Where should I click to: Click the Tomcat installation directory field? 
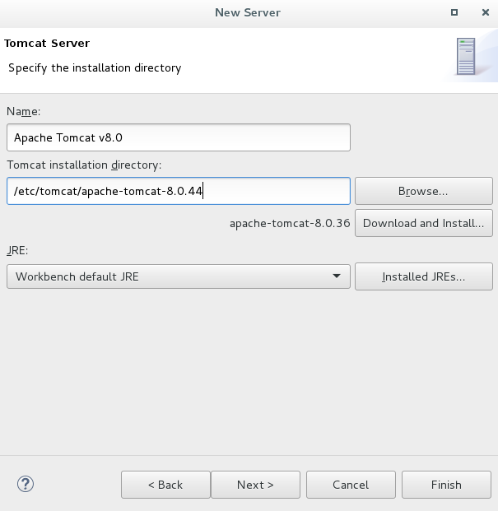tap(179, 191)
